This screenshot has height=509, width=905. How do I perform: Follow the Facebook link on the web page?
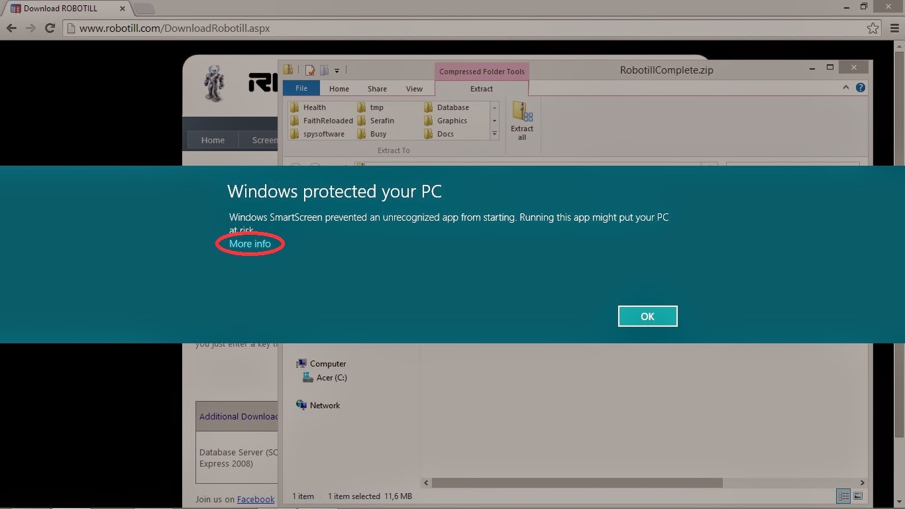click(256, 499)
